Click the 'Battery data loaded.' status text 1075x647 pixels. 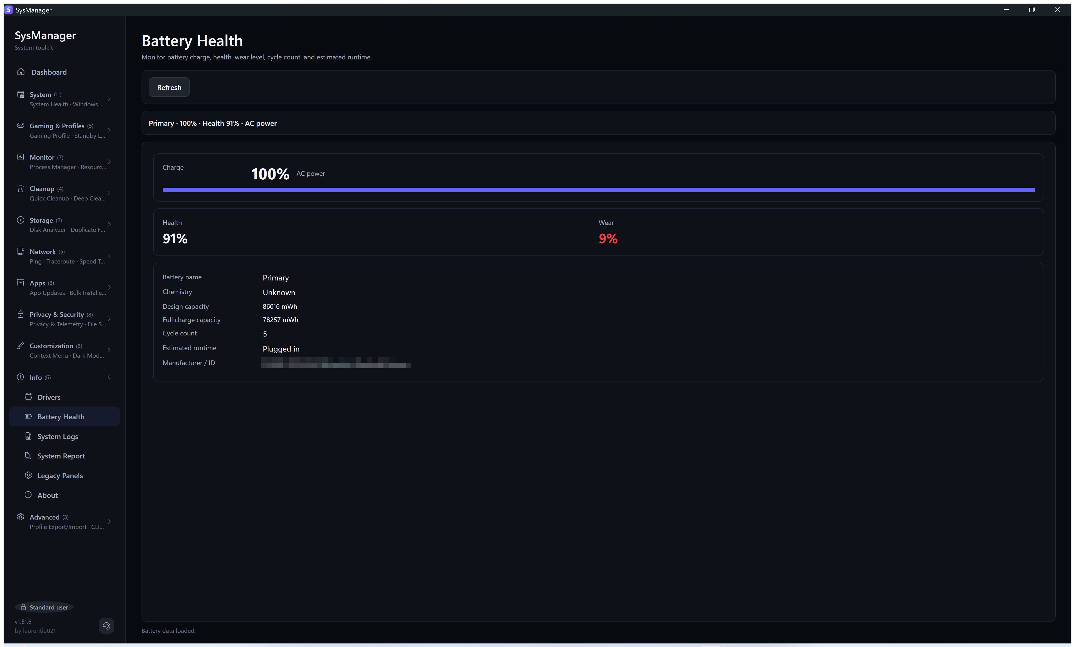(169, 631)
